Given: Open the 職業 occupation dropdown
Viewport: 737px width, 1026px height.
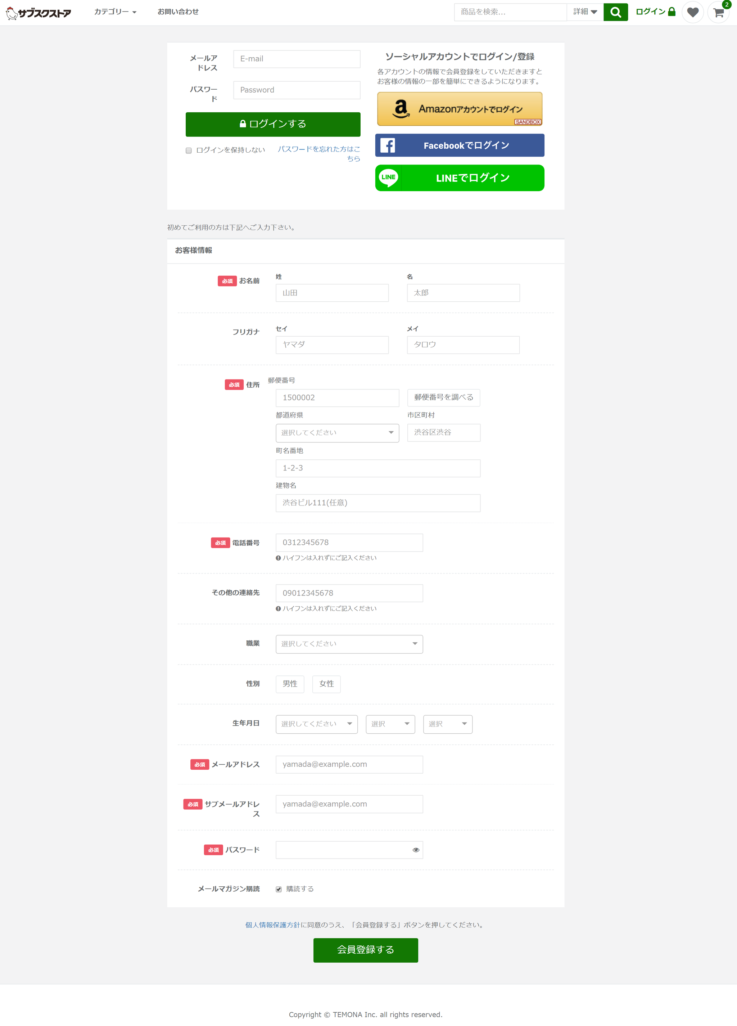Looking at the screenshot, I should [349, 644].
